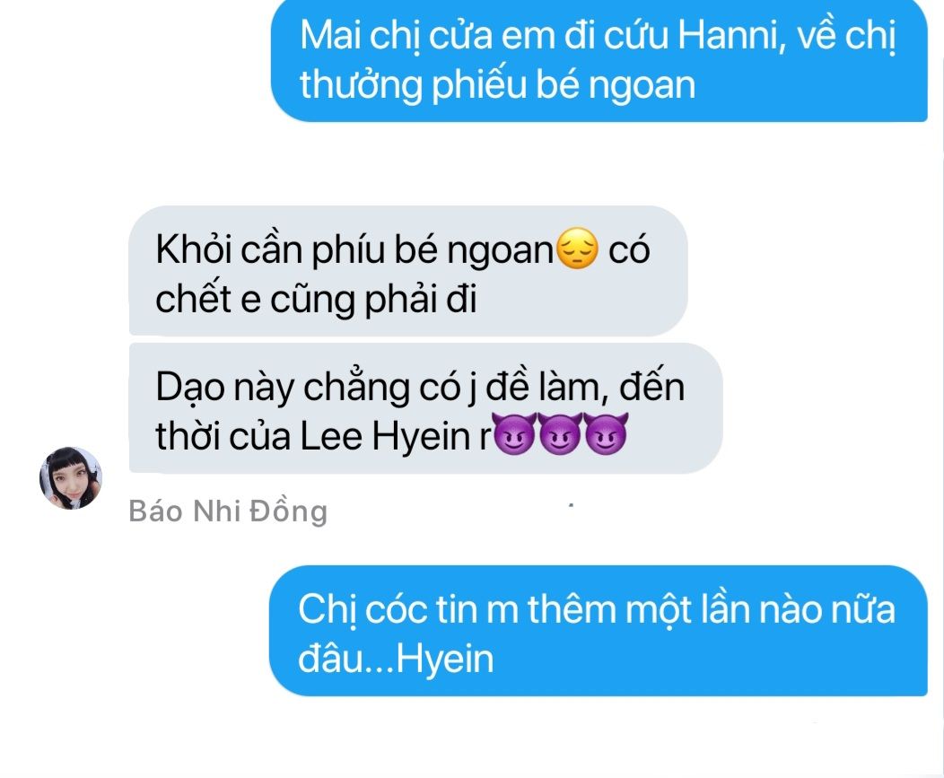The image size is (944, 778).
Task: Click the text Dạo này in gray bubble
Action: [224, 387]
